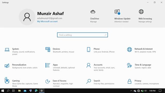This screenshot has height=93, width=165.
Task: Click the user profile avatar picture
Action: click(x=27, y=17)
